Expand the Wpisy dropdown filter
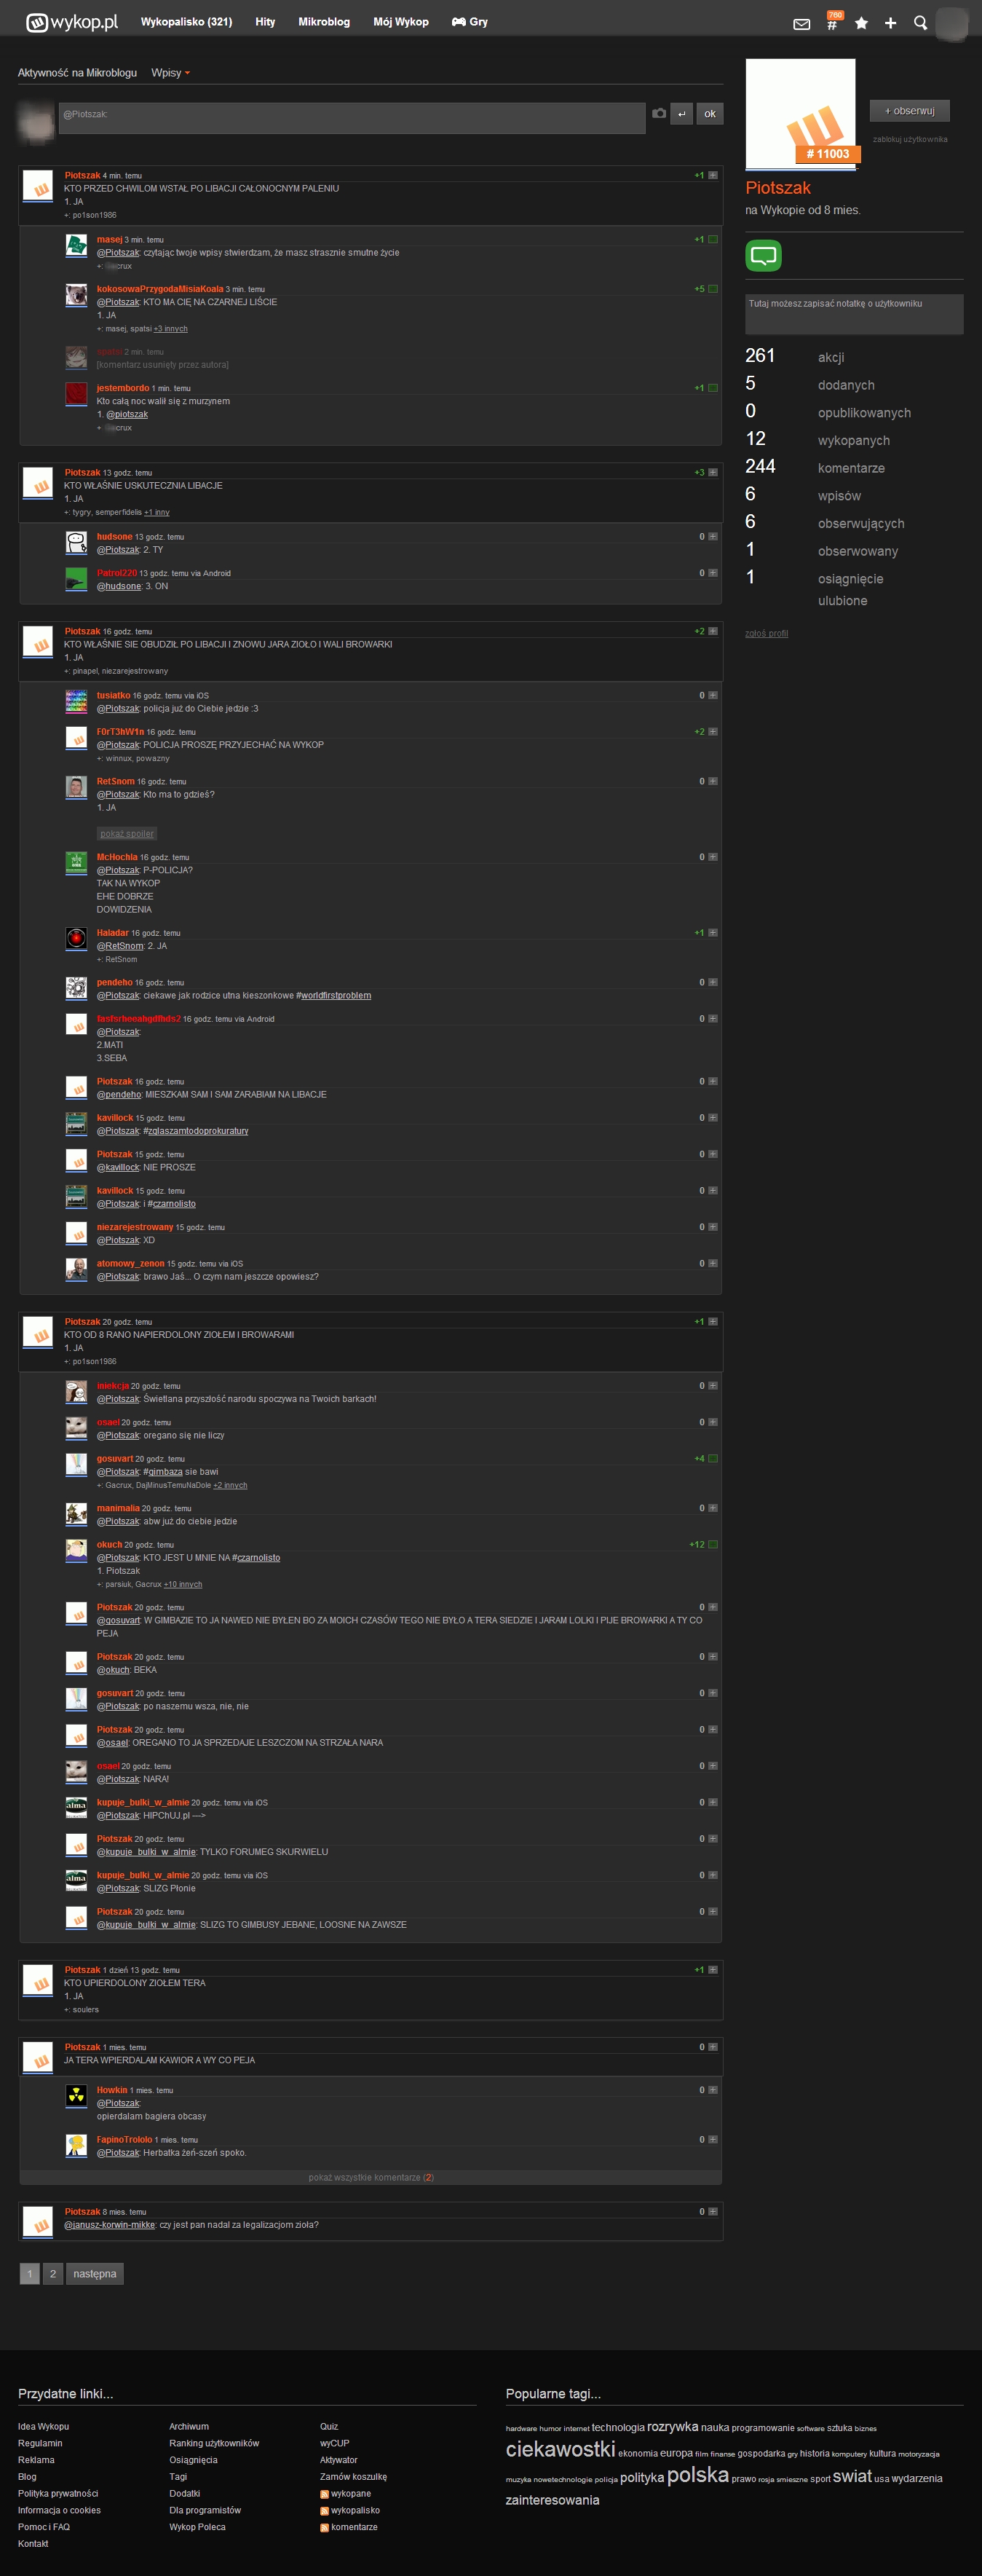The width and height of the screenshot is (982, 2576). 170,73
